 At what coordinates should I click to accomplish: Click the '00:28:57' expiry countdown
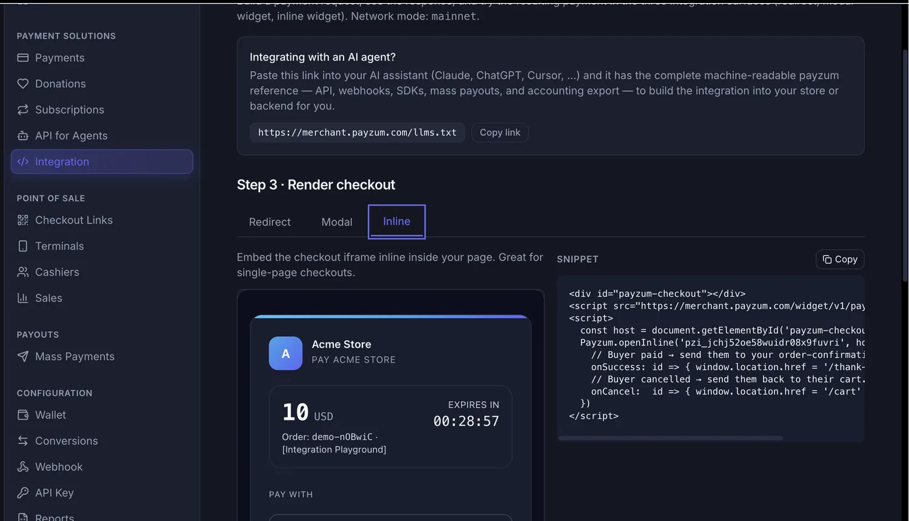pos(466,421)
